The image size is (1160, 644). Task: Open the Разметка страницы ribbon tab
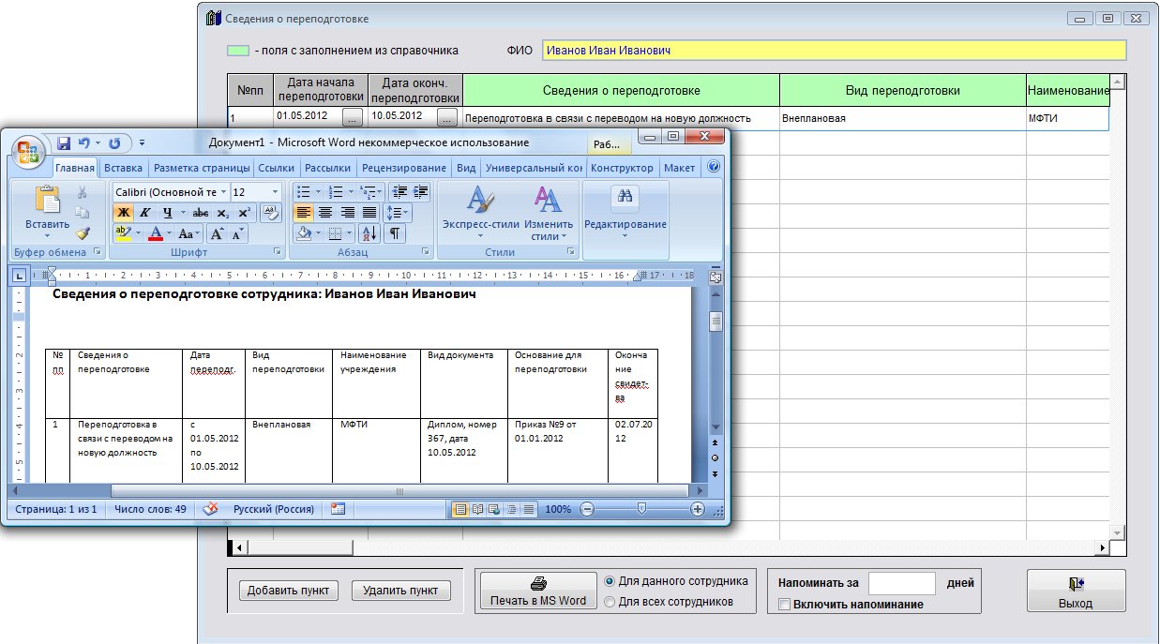tap(202, 168)
